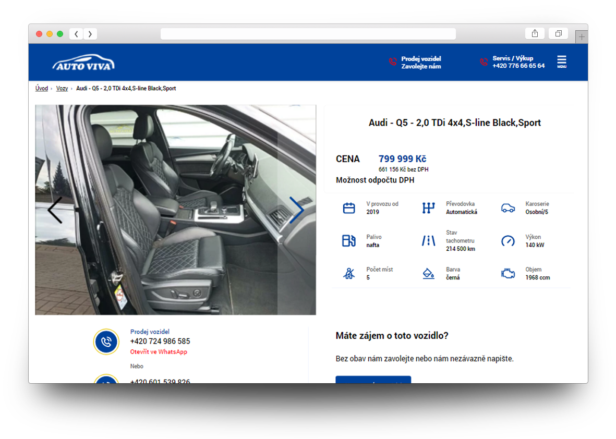This screenshot has height=439, width=616.
Task: Open the Úvod breadcrumb link
Action: point(41,88)
